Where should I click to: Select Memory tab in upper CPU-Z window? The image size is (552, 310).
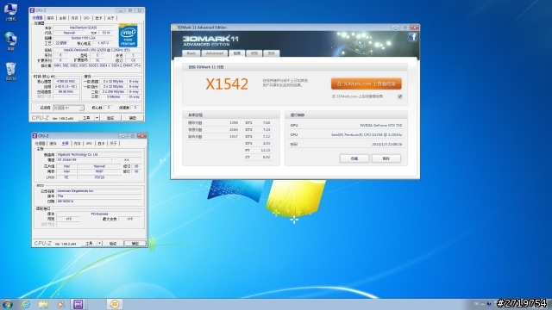pos(75,18)
